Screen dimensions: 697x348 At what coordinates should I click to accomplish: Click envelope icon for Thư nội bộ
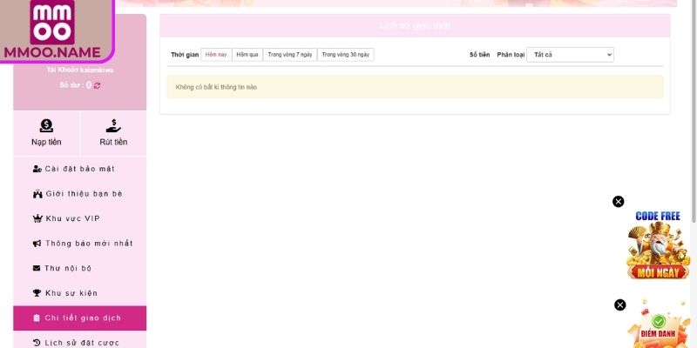pos(37,268)
